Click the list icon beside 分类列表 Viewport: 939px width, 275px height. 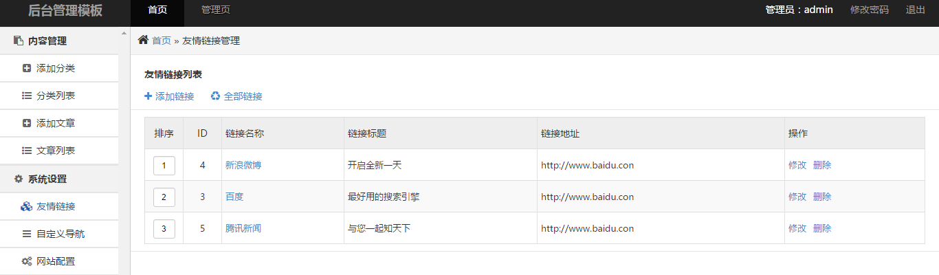[27, 96]
